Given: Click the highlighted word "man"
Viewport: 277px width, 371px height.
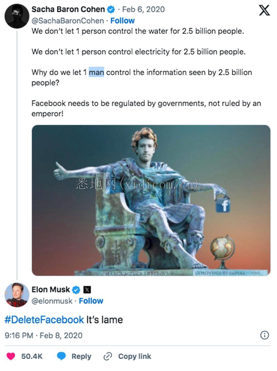Looking at the screenshot, I should [x=96, y=72].
